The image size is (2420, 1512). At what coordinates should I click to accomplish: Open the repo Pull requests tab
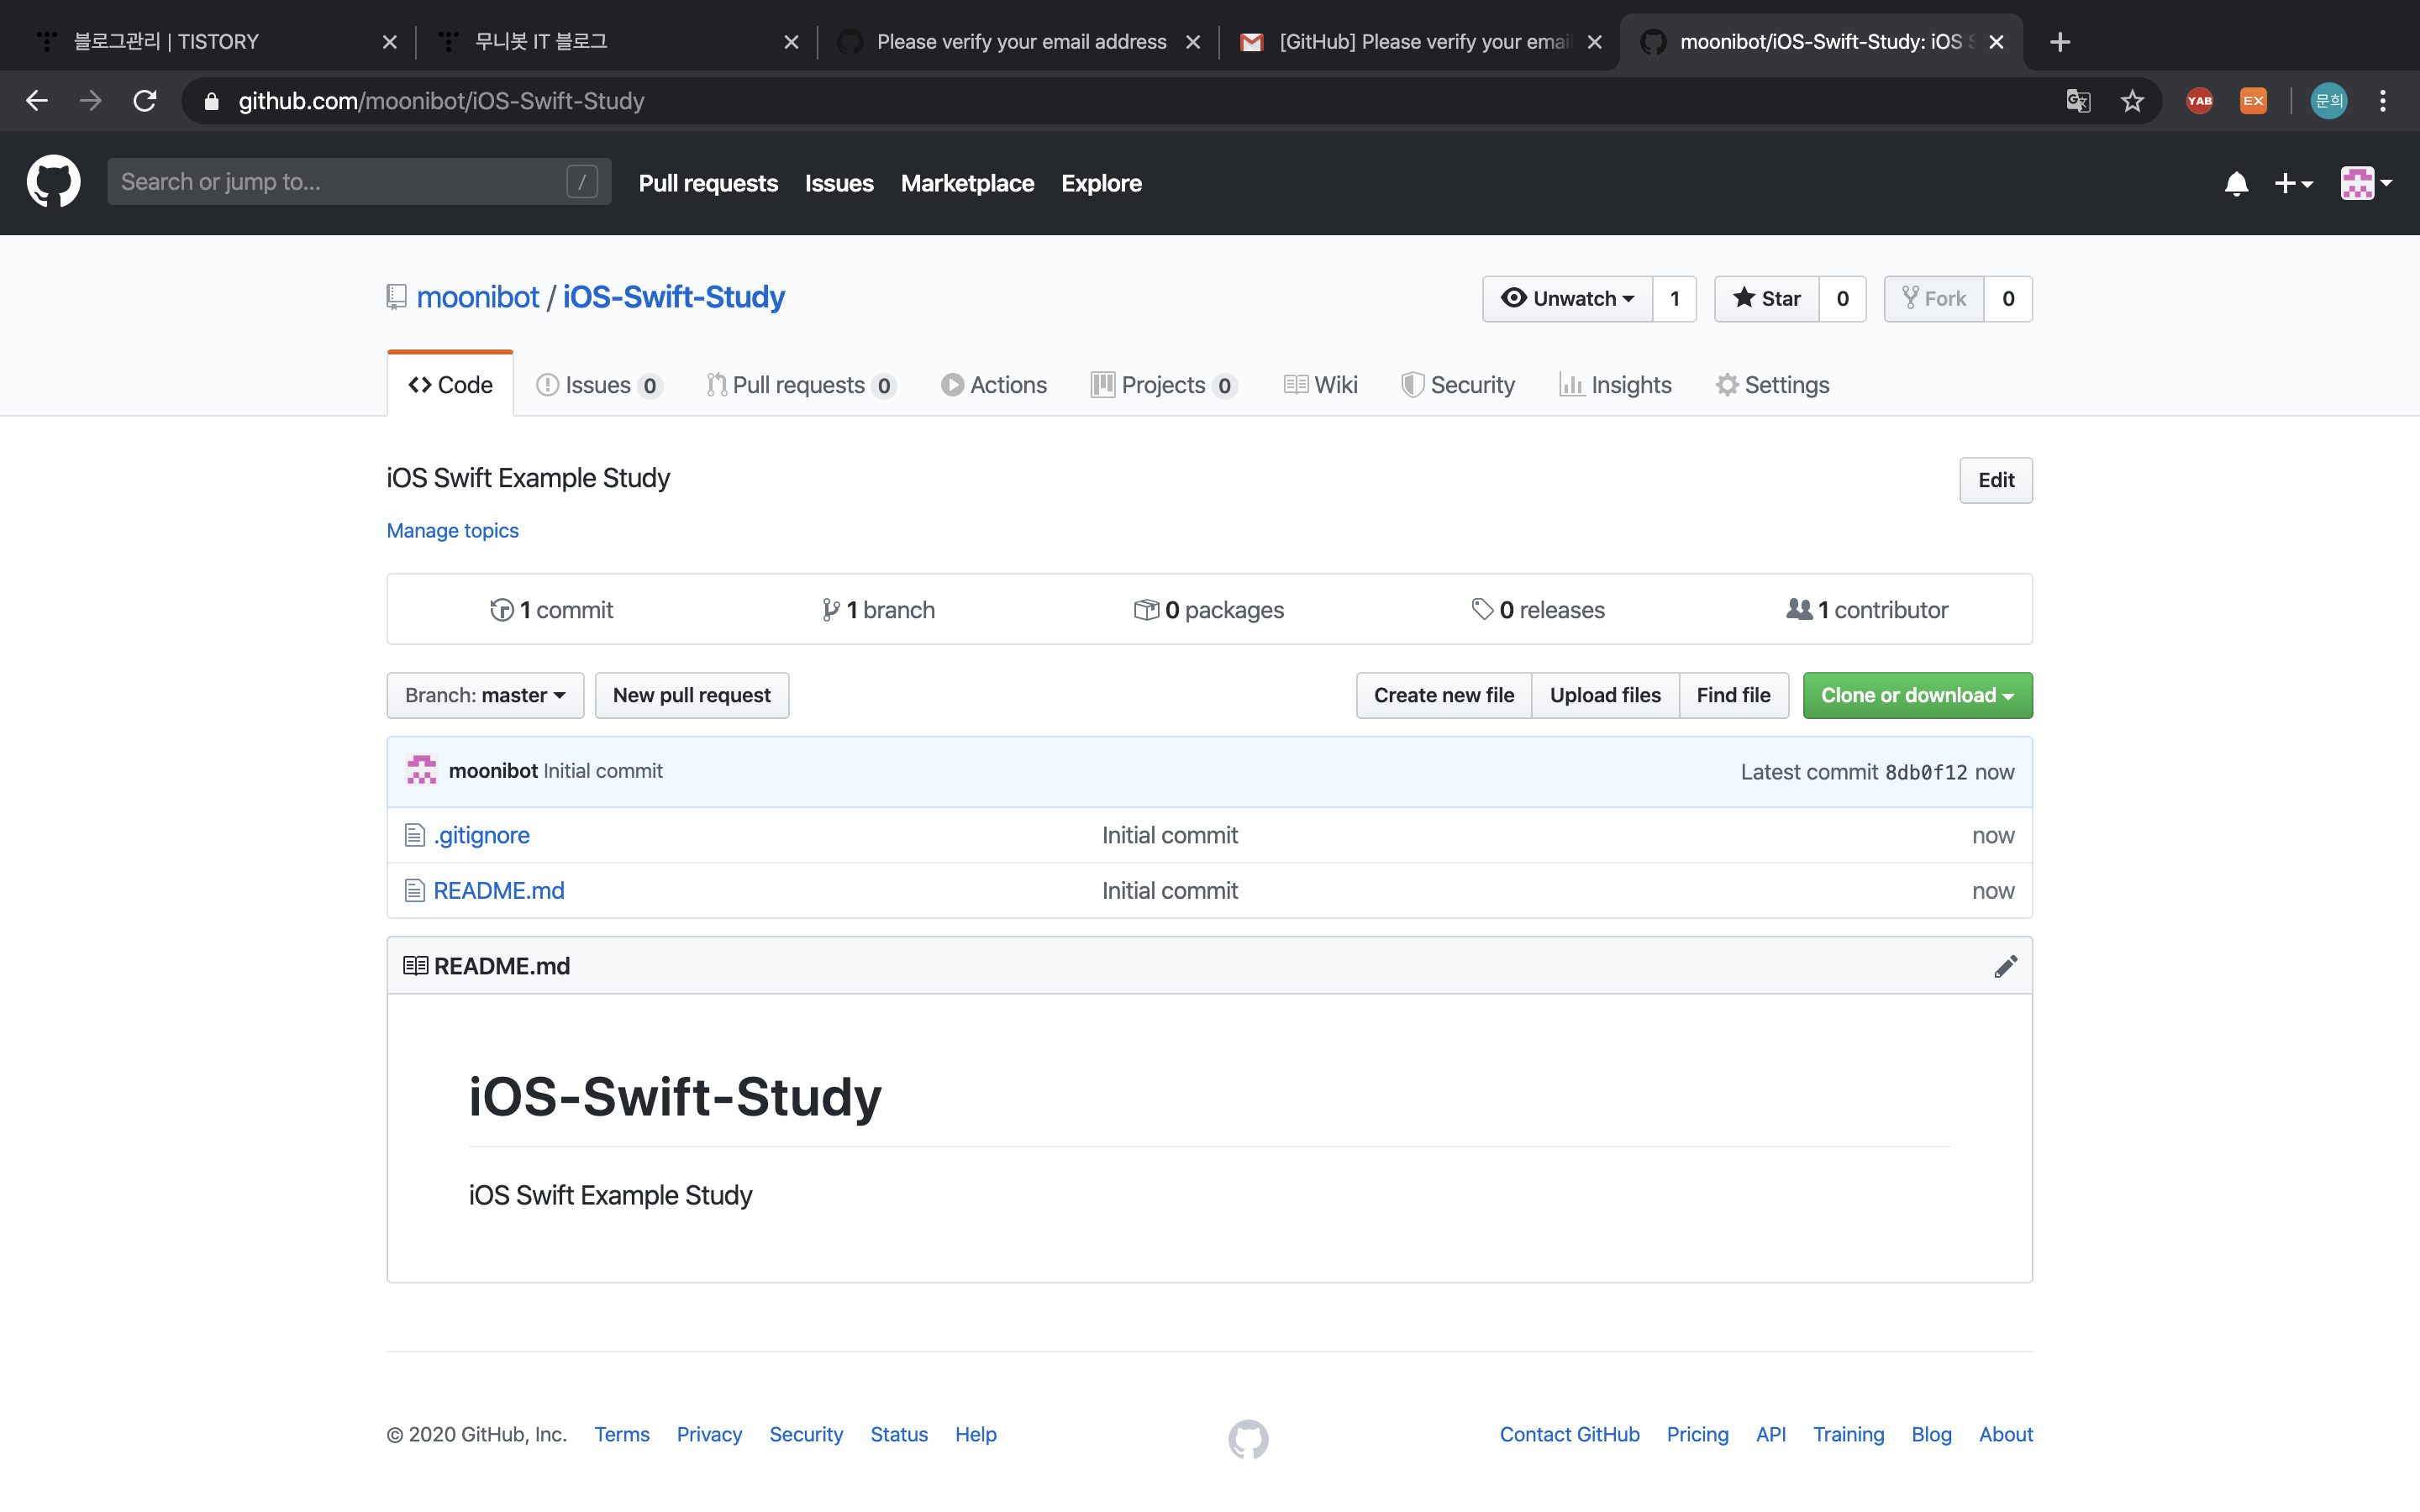click(800, 385)
